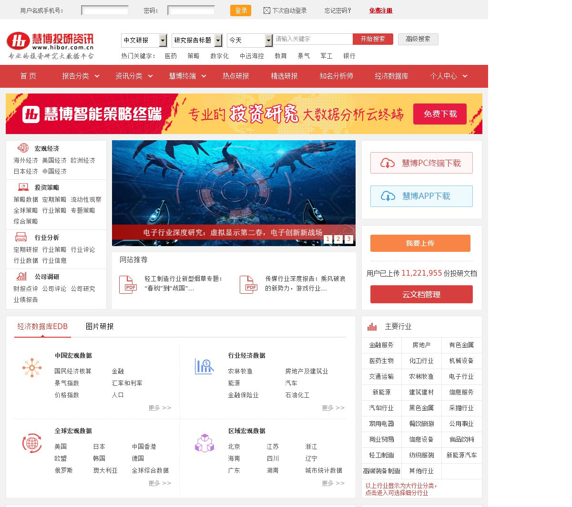Open the 中文研报 dropdown

coord(163,41)
